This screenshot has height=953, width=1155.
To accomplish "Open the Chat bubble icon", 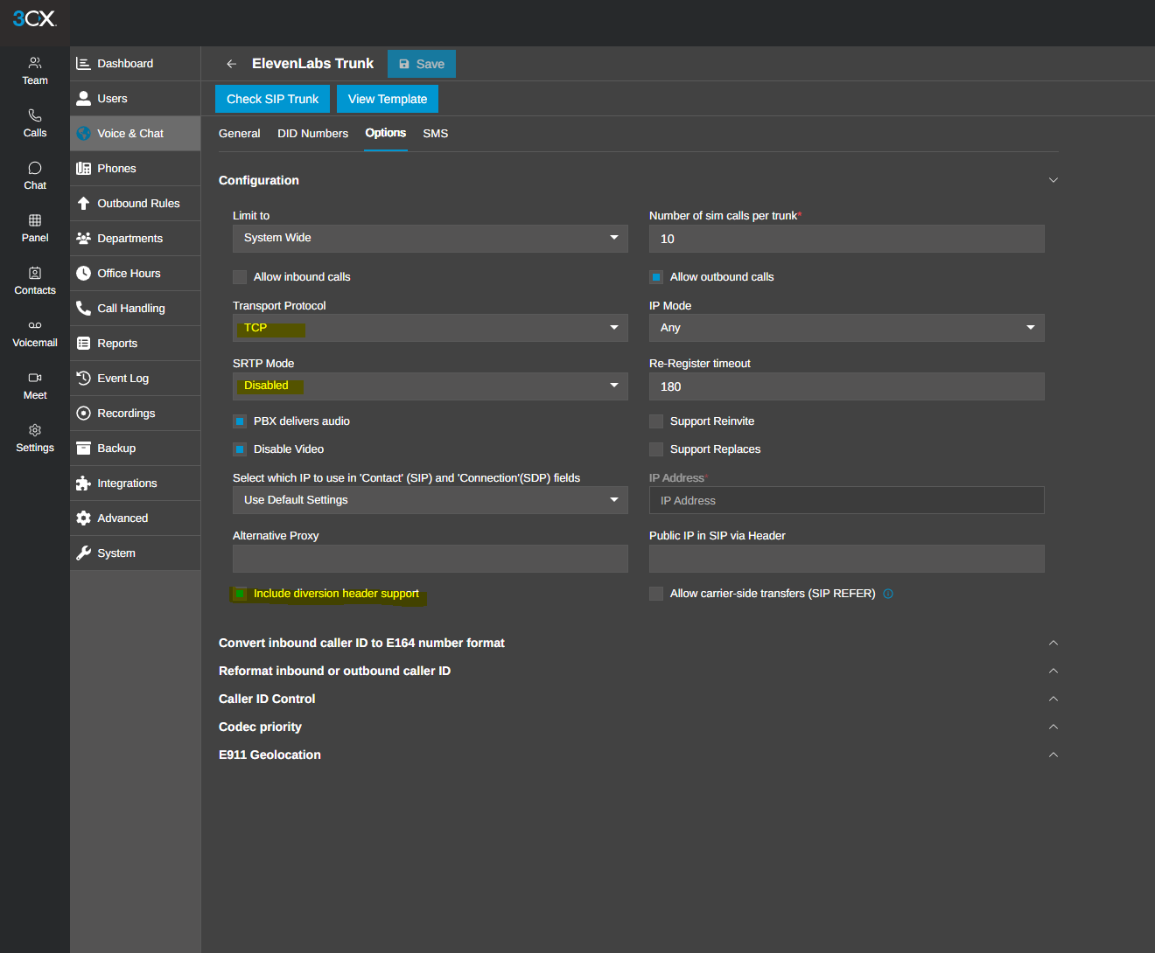I will coord(35,168).
